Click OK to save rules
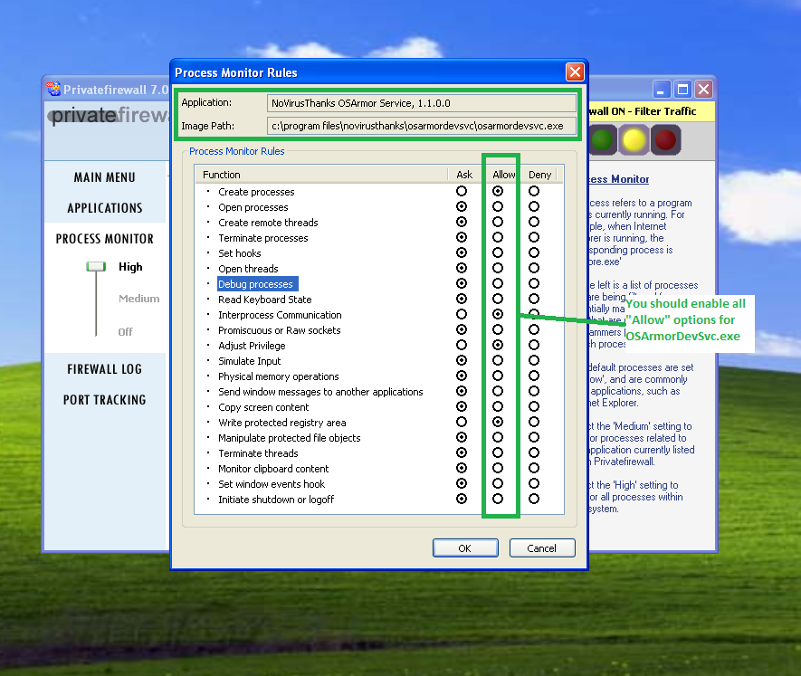This screenshot has height=676, width=801. [465, 548]
